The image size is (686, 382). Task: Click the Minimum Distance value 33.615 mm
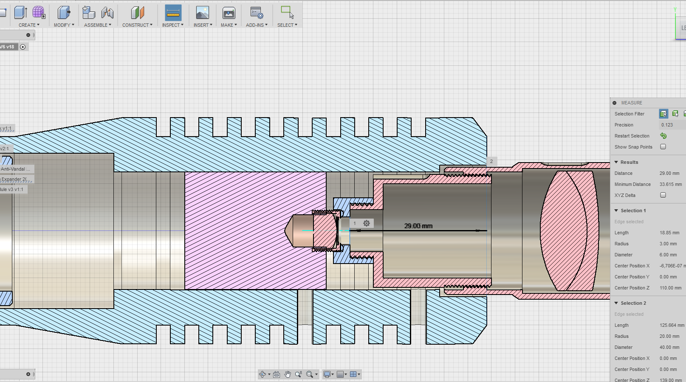coord(671,184)
